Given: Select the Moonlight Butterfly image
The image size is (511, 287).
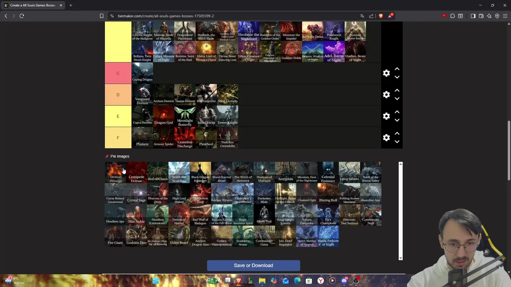Looking at the screenshot, I should pos(185,116).
